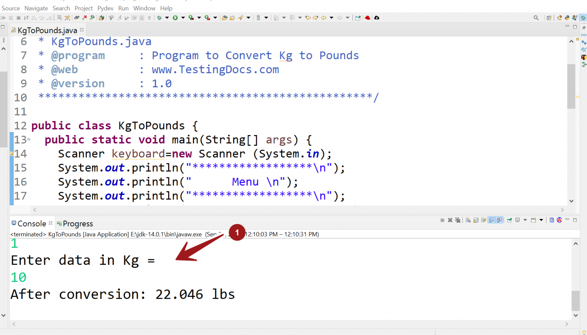Disable Show Console When Standard Out Changes
Screen dimensions: 587x335
point(491,220)
